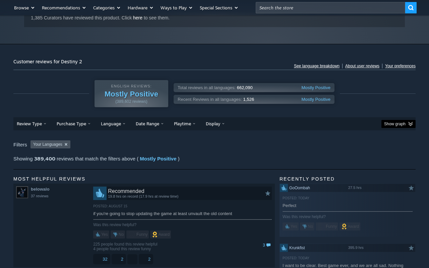429x268 pixels.
Task: Vote No on GoOombah's review
Action: click(x=307, y=226)
